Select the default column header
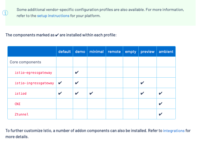 point(65,52)
